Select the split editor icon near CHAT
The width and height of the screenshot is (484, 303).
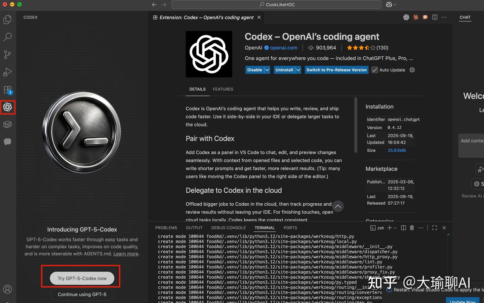pyautogui.click(x=435, y=17)
